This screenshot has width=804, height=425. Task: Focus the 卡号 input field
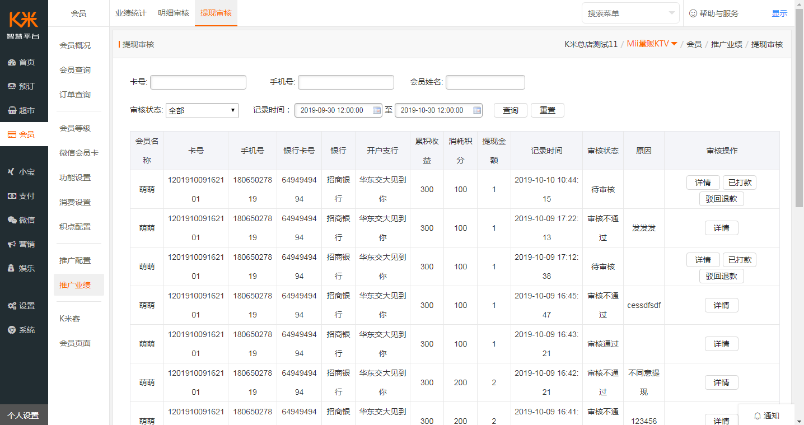click(198, 82)
